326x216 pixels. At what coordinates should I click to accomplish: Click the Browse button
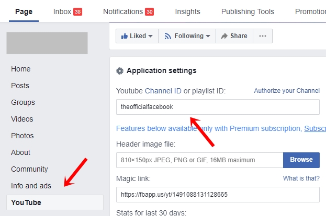coord(301,160)
